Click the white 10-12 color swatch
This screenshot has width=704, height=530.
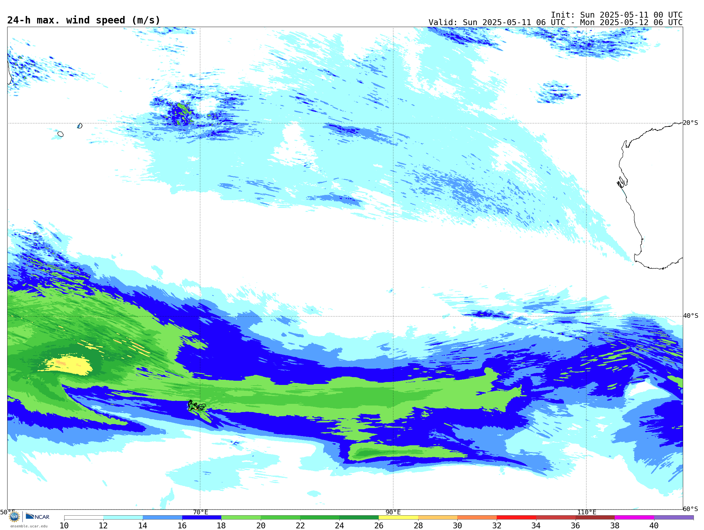[x=84, y=518]
